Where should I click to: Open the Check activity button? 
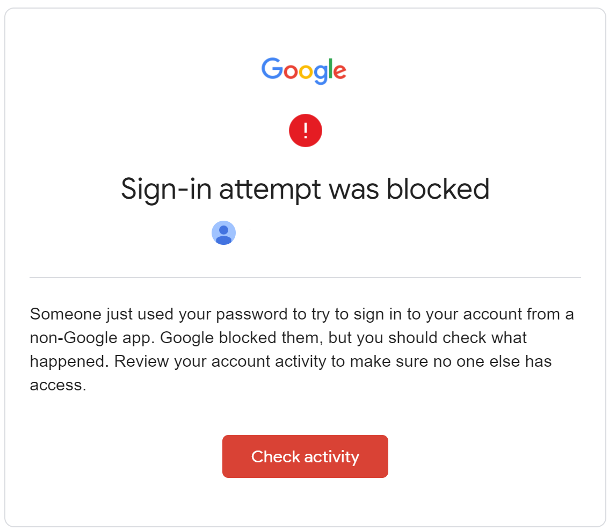305,456
